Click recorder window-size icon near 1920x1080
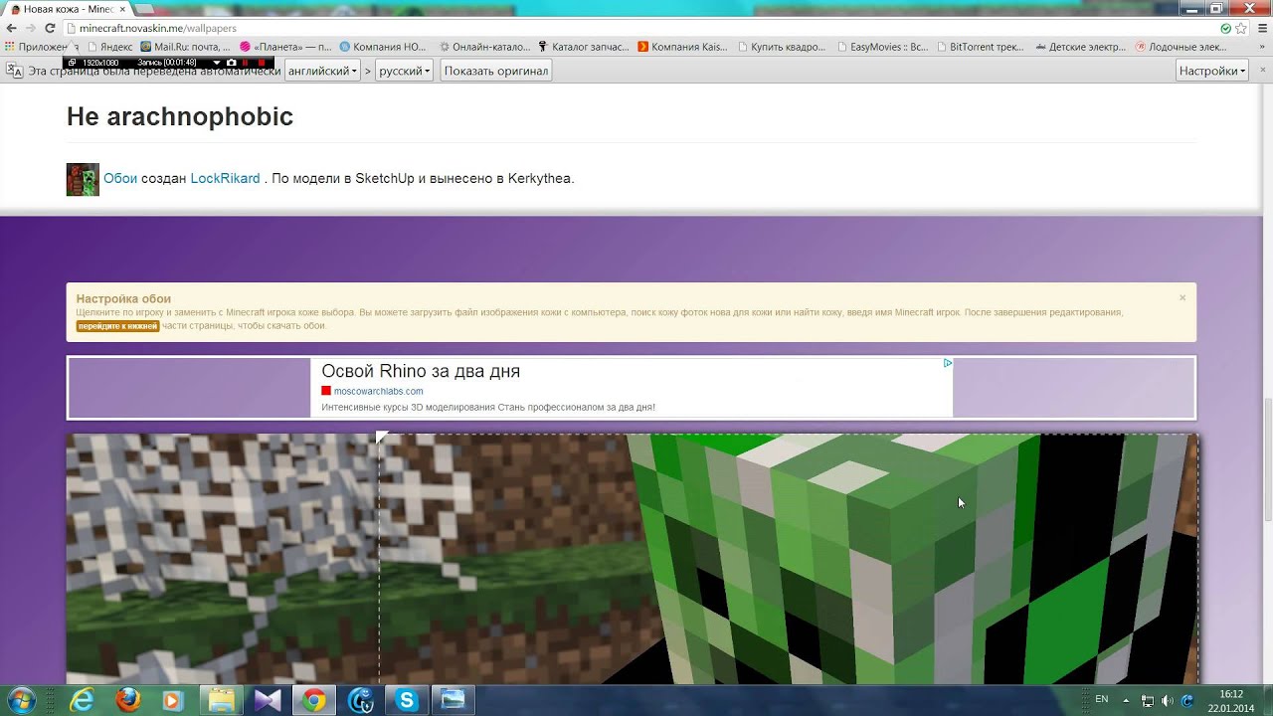Viewport: 1273px width, 716px height. [72, 63]
